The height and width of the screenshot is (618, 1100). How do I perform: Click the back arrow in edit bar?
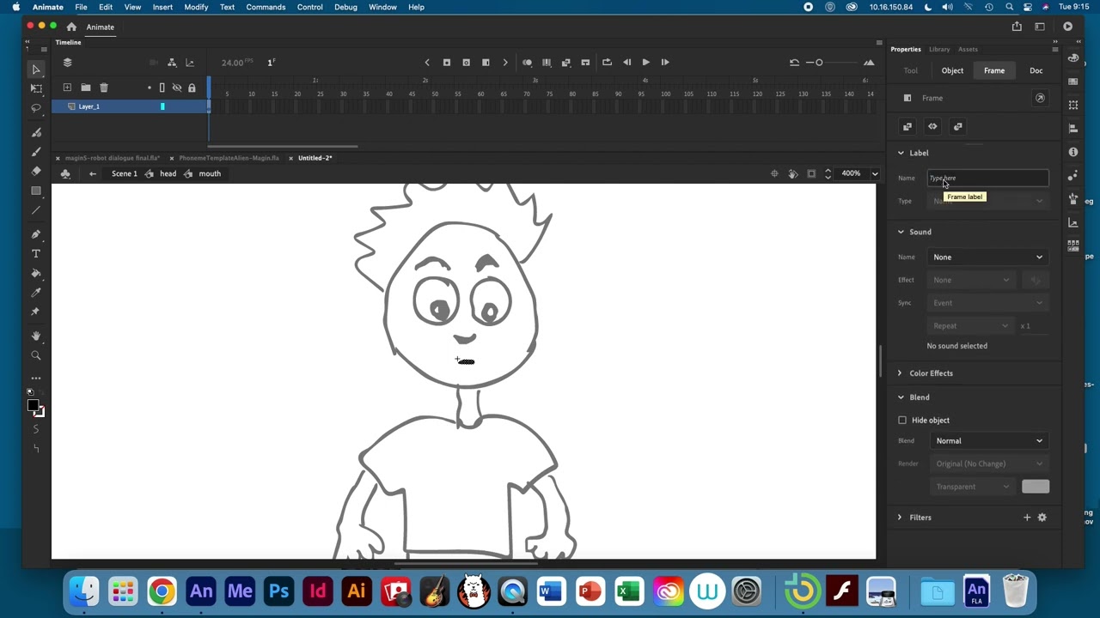click(93, 173)
